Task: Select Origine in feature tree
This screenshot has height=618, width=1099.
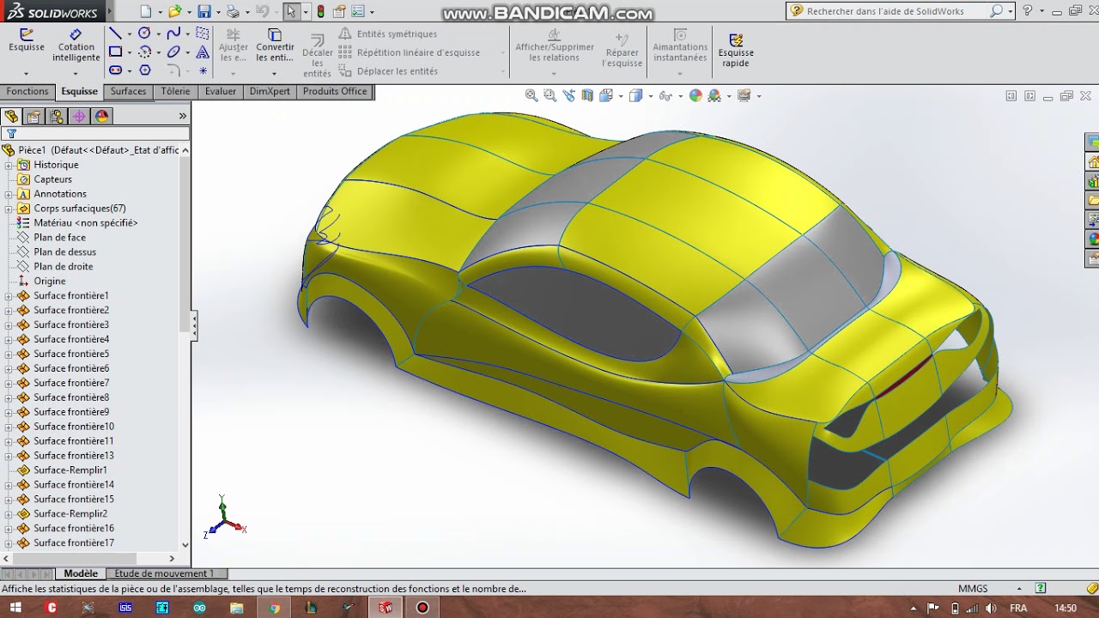Action: coord(49,282)
